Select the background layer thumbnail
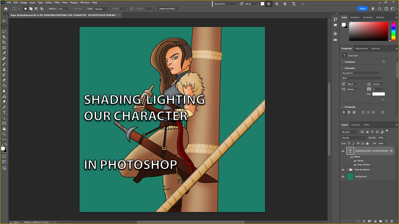The width and height of the screenshot is (399, 224). [x=350, y=176]
